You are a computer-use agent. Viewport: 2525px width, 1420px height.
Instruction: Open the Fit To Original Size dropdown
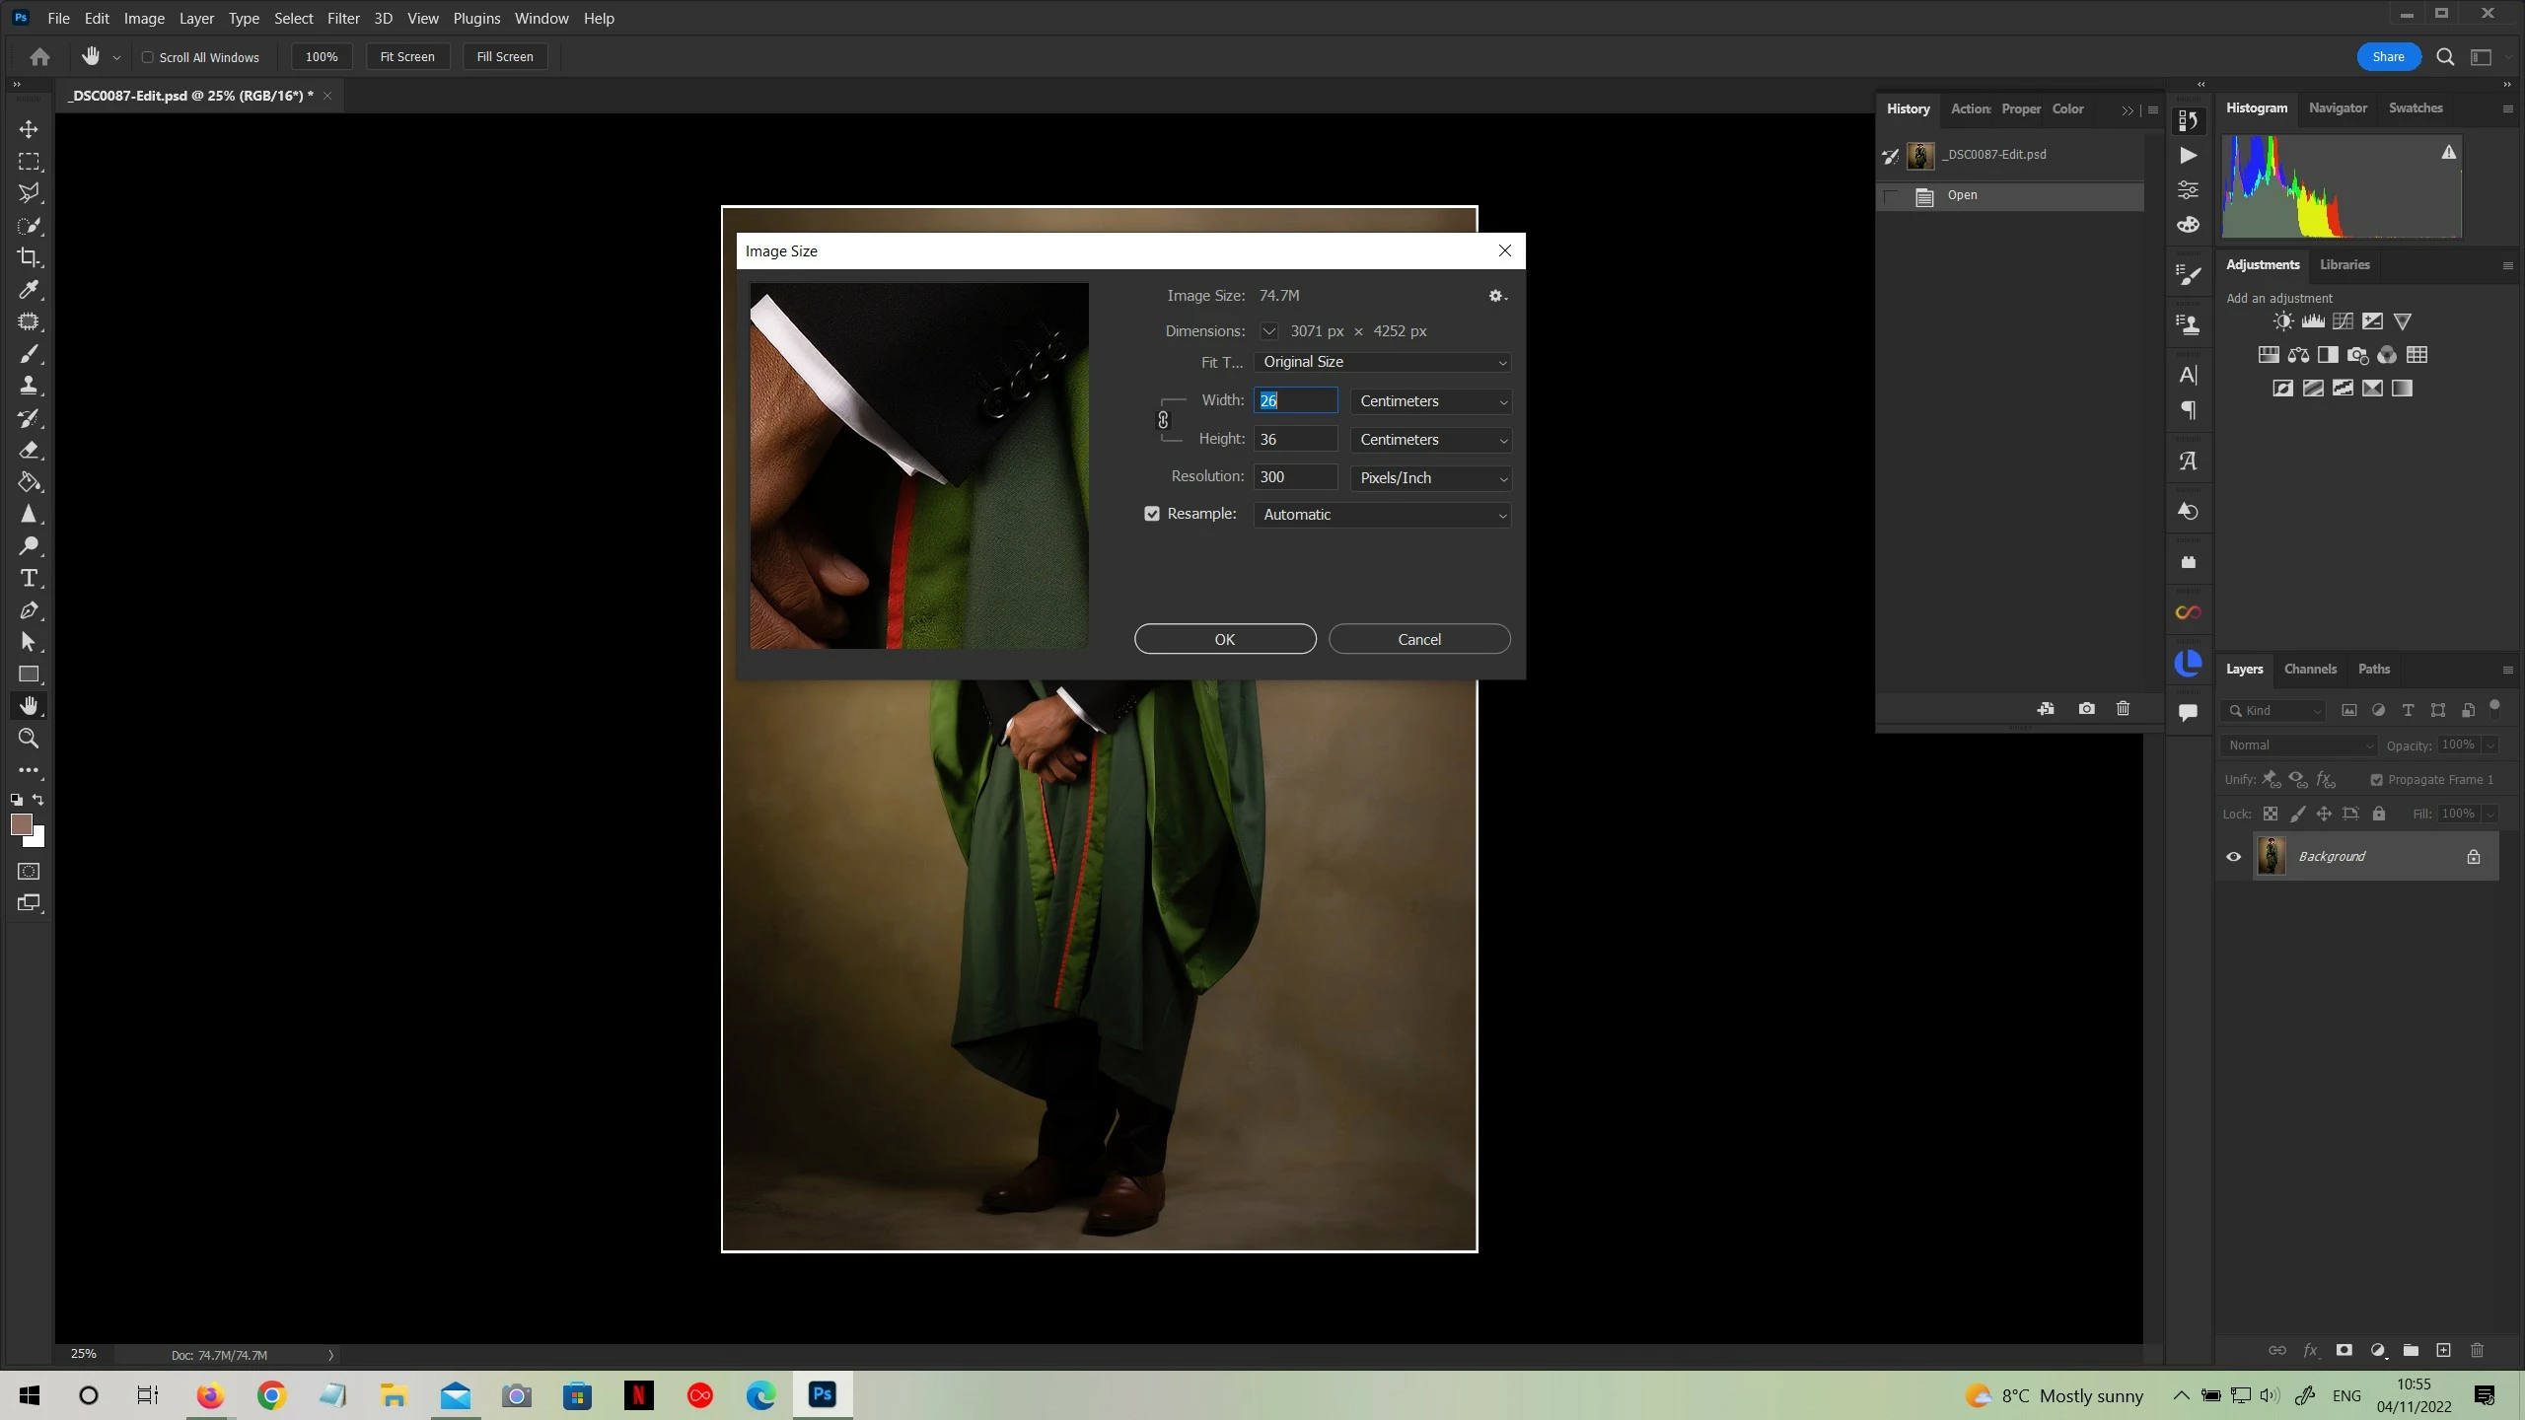coord(1382,362)
